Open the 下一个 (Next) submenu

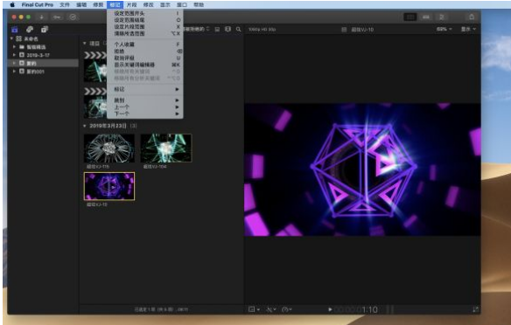tap(145, 114)
